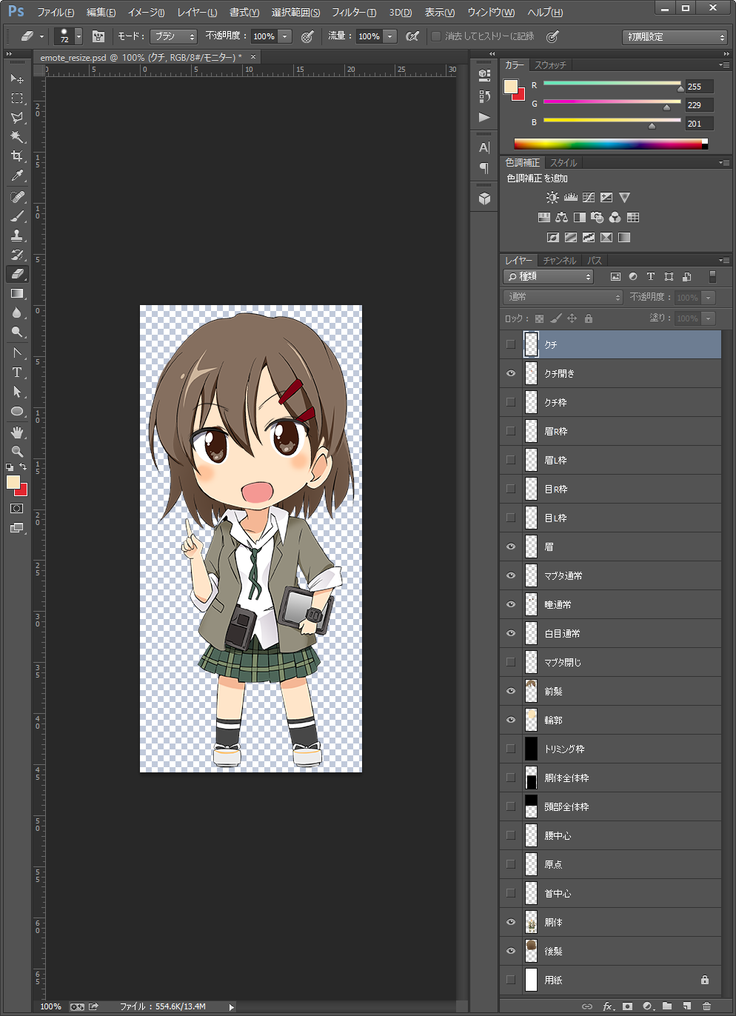Switch to the スウォッチ tab
The height and width of the screenshot is (1016, 736).
click(550, 65)
